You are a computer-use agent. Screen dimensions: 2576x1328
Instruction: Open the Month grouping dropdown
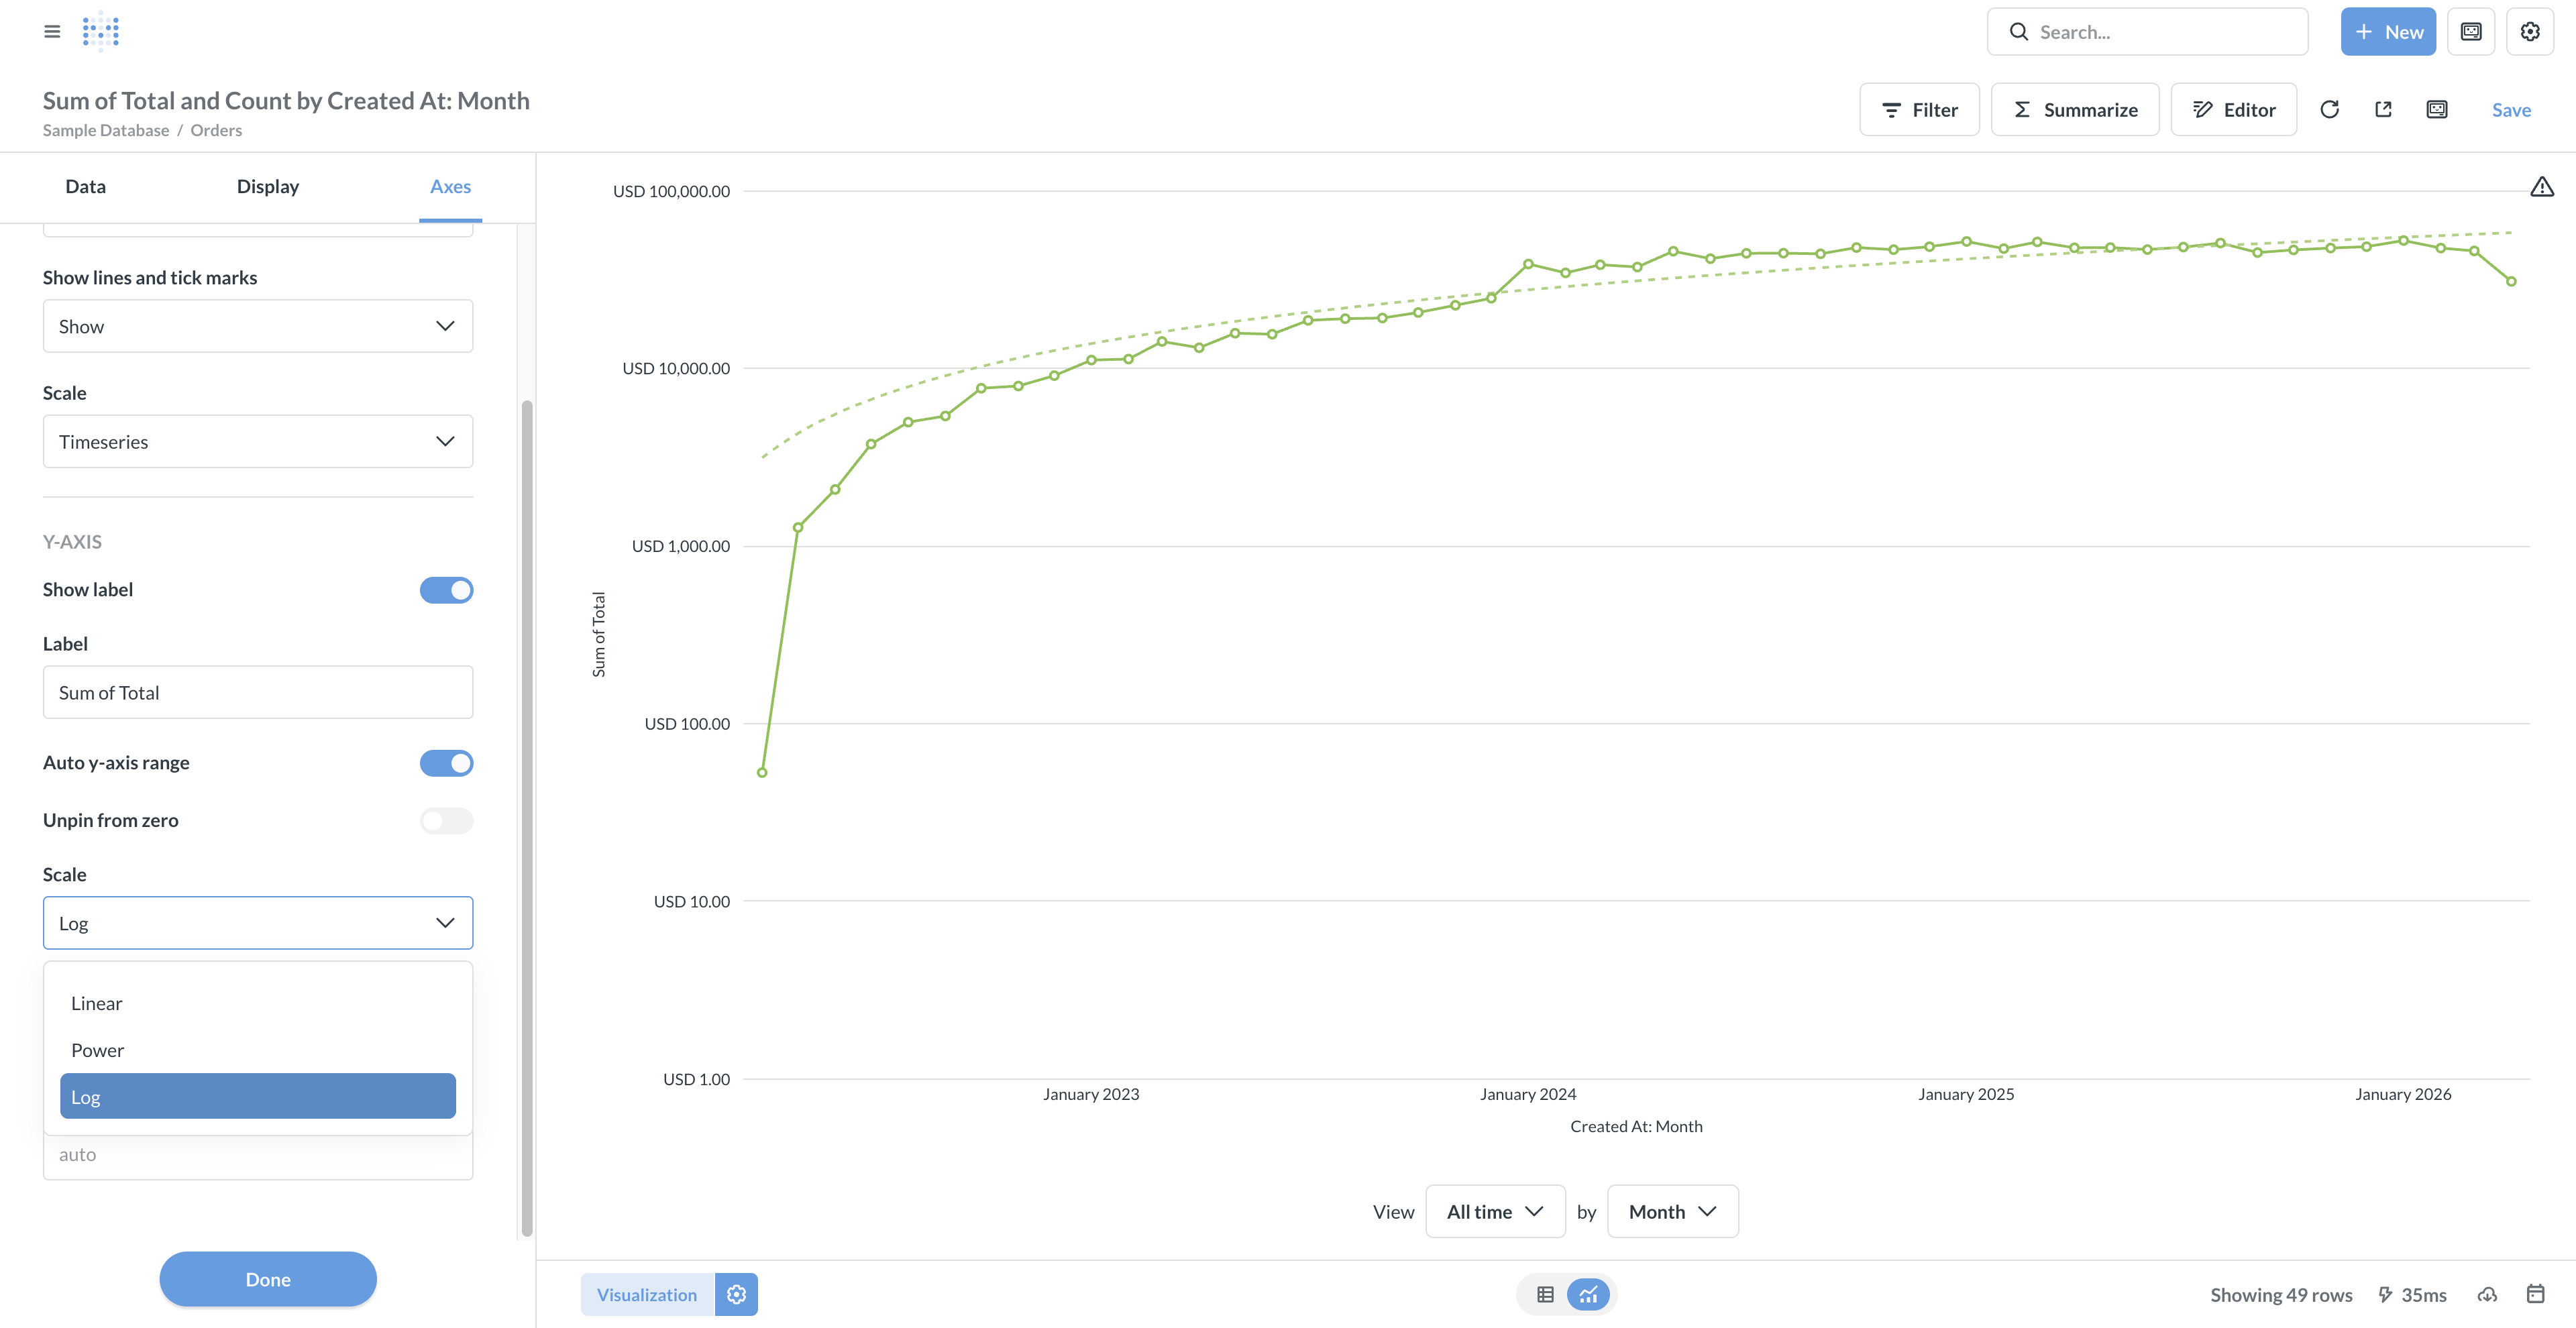(x=1671, y=1211)
